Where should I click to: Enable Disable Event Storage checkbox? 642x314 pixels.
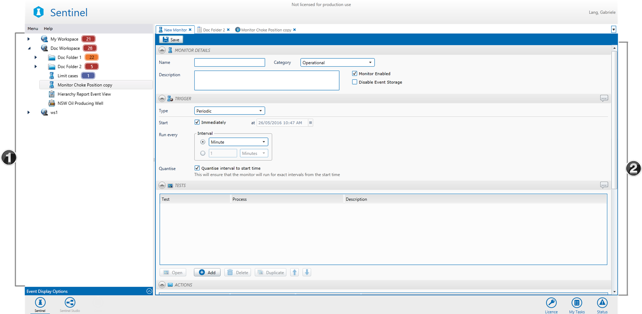[355, 82]
